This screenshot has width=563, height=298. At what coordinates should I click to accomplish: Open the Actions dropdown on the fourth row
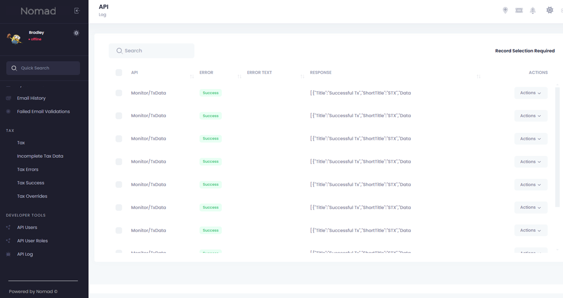coord(530,162)
